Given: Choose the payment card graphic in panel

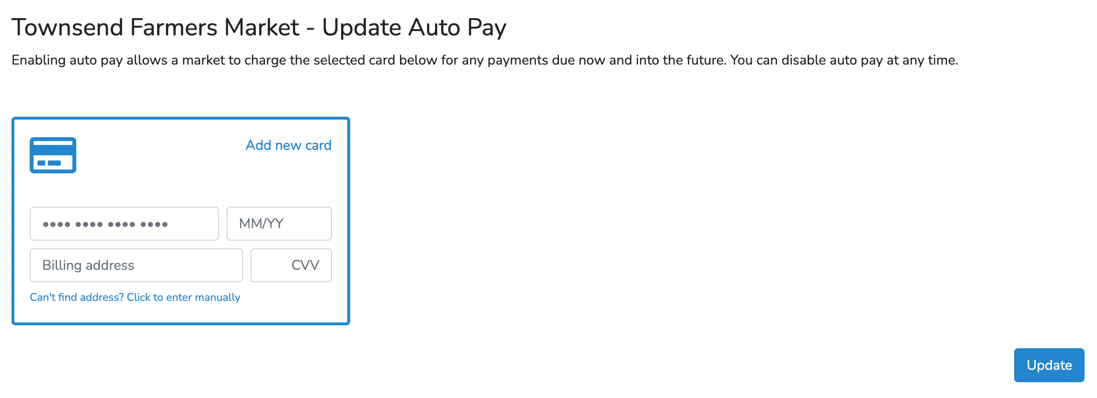Looking at the screenshot, I should (53, 155).
